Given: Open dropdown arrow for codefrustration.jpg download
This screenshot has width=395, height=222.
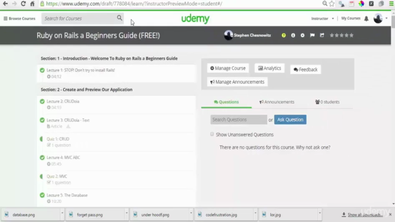Looking at the screenshot, I should [255, 213].
